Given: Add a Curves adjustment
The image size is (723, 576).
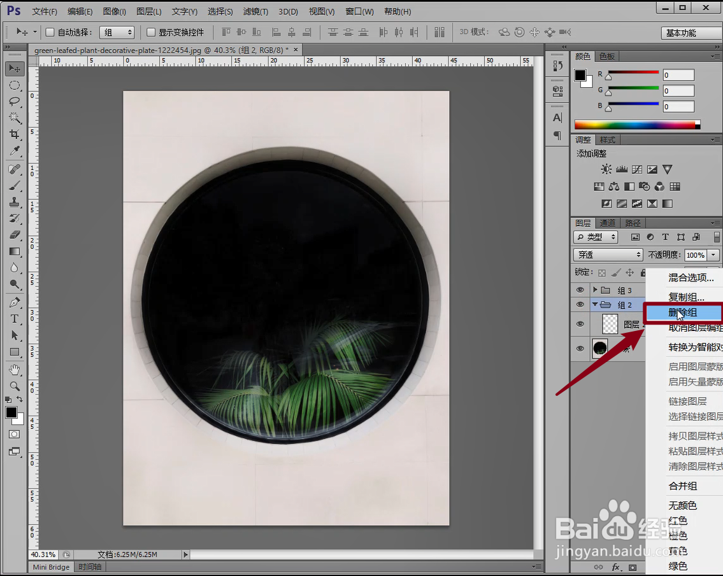Looking at the screenshot, I should point(637,169).
